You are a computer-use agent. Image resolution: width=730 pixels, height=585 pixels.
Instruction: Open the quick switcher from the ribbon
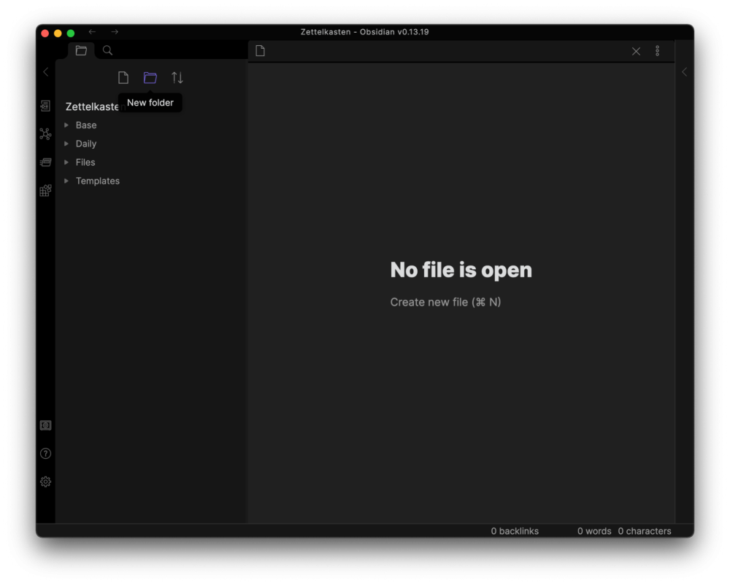[45, 106]
